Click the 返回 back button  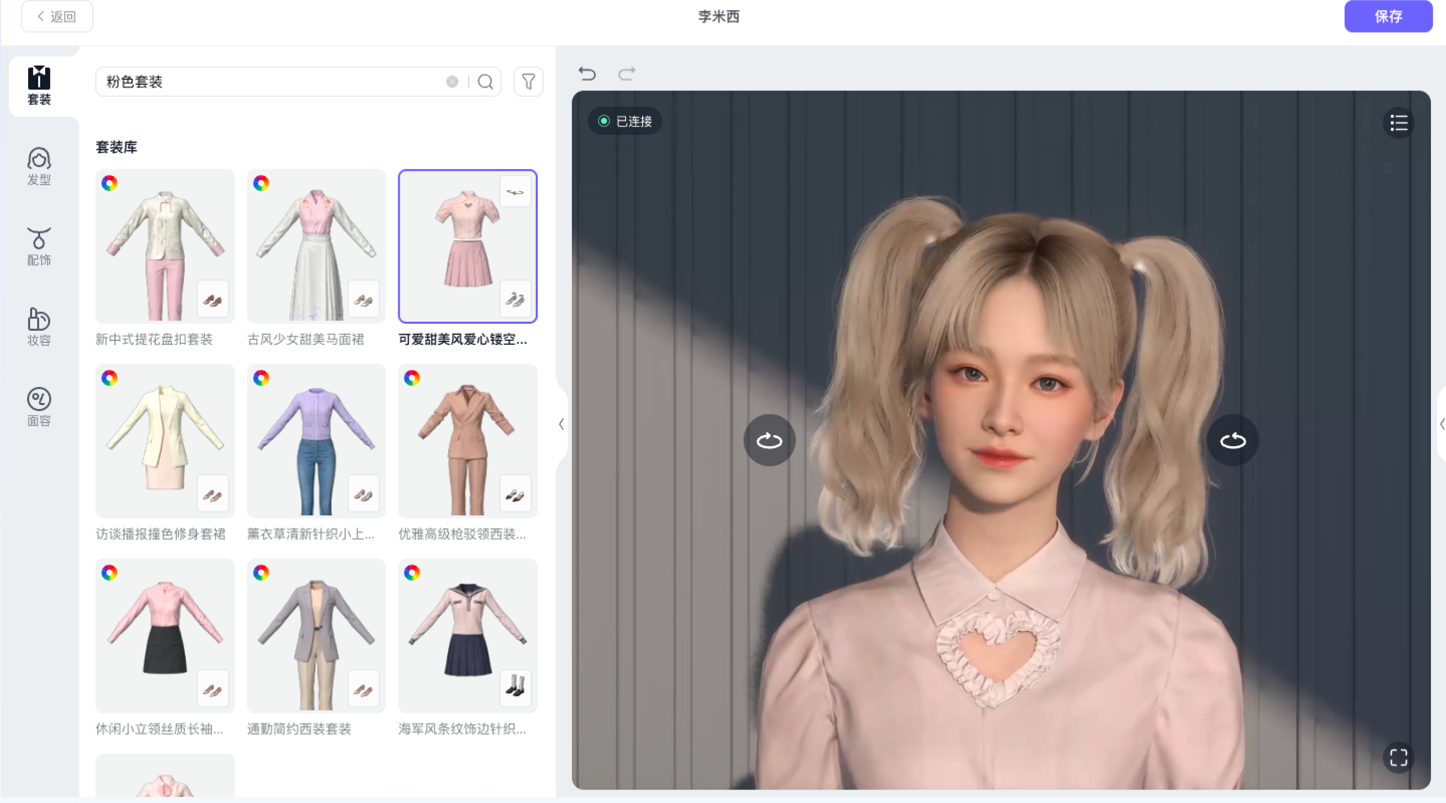57,16
